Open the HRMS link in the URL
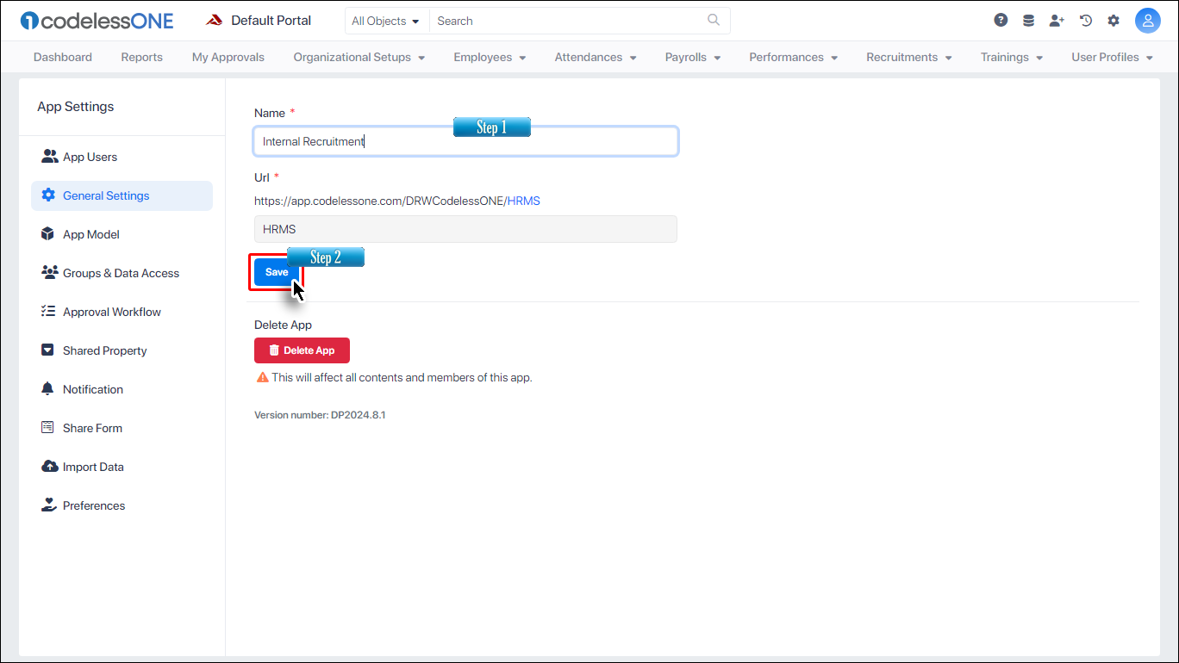The width and height of the screenshot is (1179, 663). pos(524,201)
